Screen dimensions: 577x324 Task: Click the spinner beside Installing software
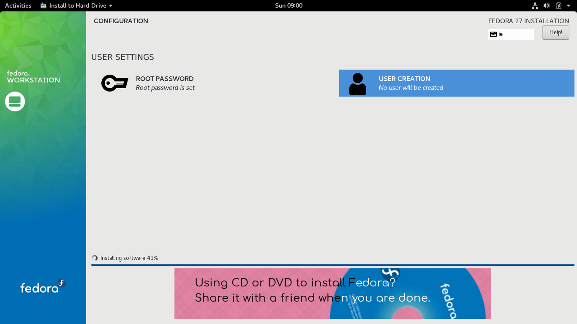(95, 258)
